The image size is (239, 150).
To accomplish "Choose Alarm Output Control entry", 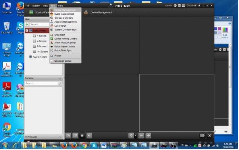I will click(65, 43).
